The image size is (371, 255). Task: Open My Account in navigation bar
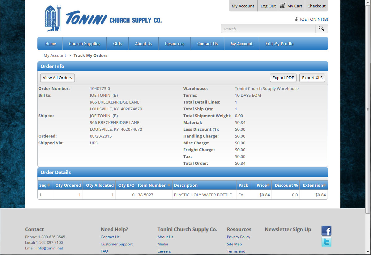coord(241,44)
